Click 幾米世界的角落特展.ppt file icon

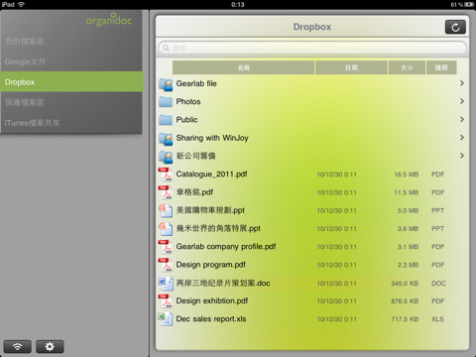166,229
